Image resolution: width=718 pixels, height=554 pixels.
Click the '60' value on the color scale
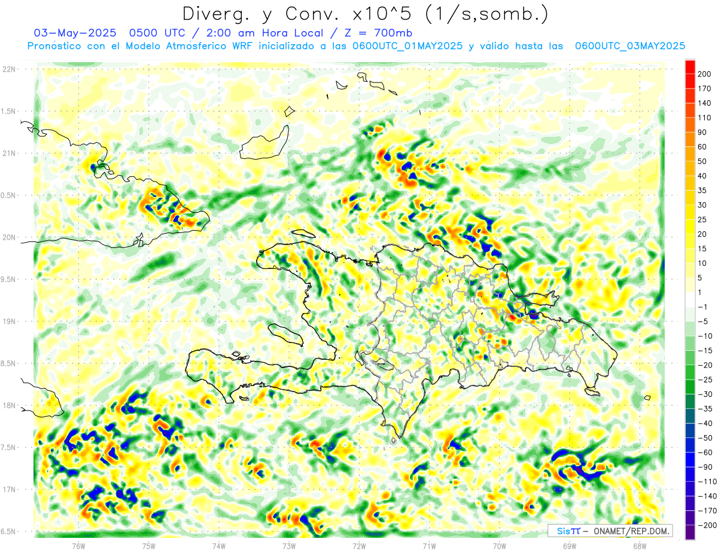point(702,147)
